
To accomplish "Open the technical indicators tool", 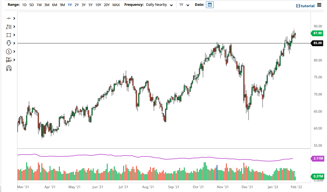I will (9, 27).
